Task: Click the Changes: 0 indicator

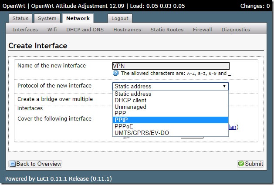Action: (x=255, y=6)
